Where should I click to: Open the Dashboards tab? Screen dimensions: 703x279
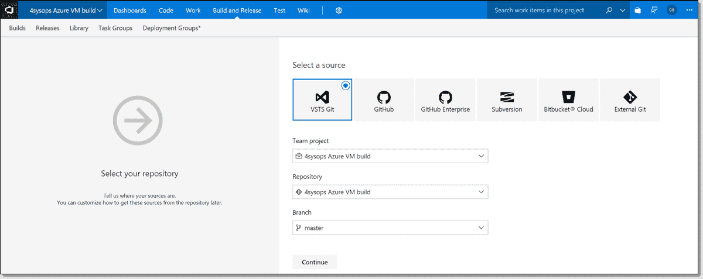pos(130,11)
